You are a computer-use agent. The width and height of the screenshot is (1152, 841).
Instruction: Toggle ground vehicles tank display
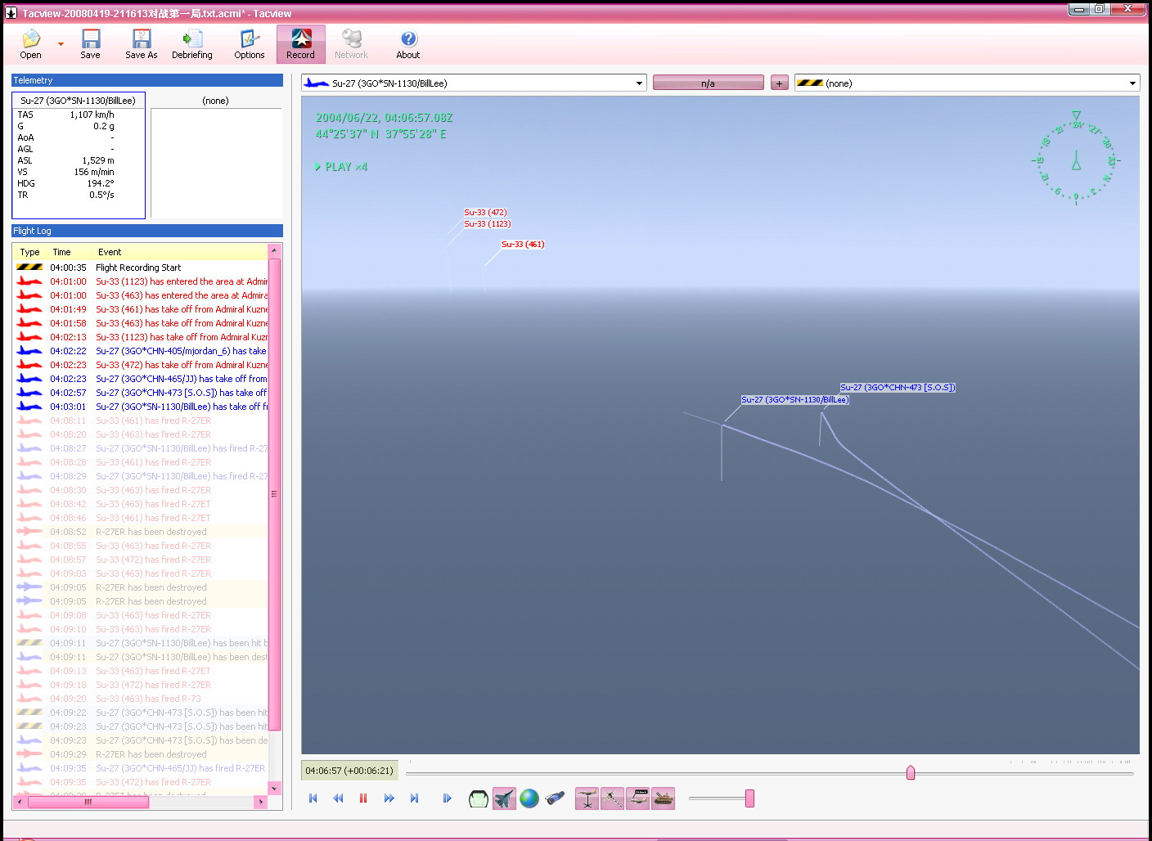click(664, 798)
